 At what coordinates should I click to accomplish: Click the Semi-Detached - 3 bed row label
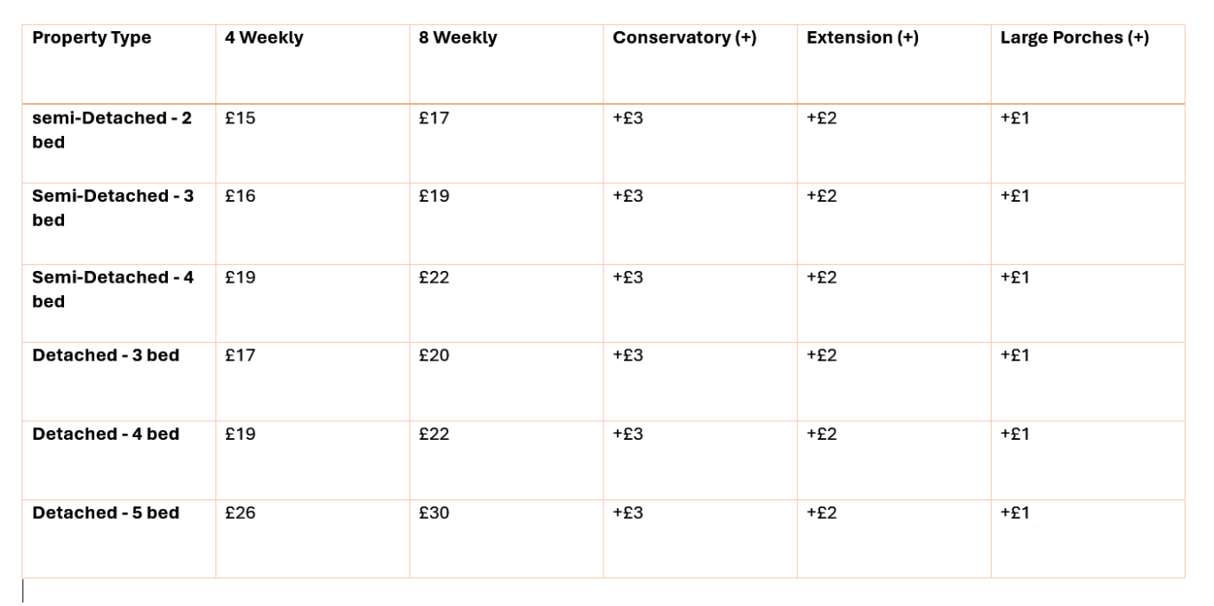(x=113, y=209)
